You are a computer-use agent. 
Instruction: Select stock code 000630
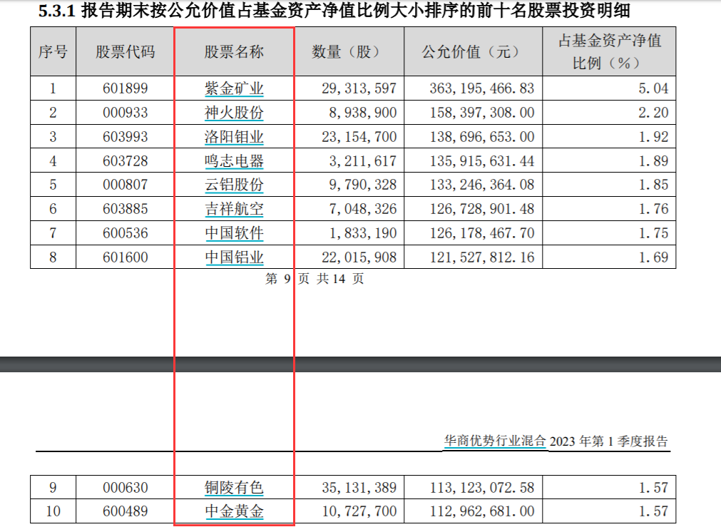pyautogui.click(x=125, y=487)
